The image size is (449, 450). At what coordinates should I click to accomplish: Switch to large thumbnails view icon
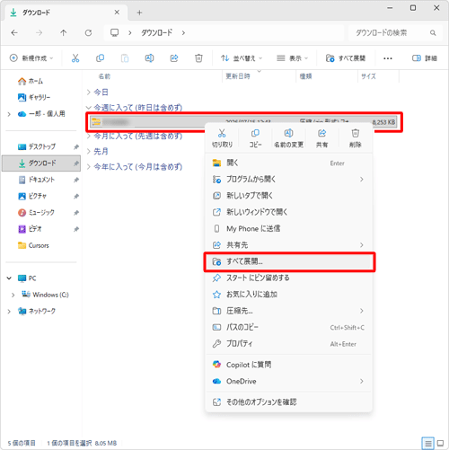[440, 443]
